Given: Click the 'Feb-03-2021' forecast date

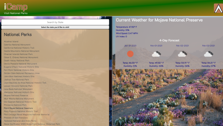Looking at the screenshot, I should click(x=209, y=46).
